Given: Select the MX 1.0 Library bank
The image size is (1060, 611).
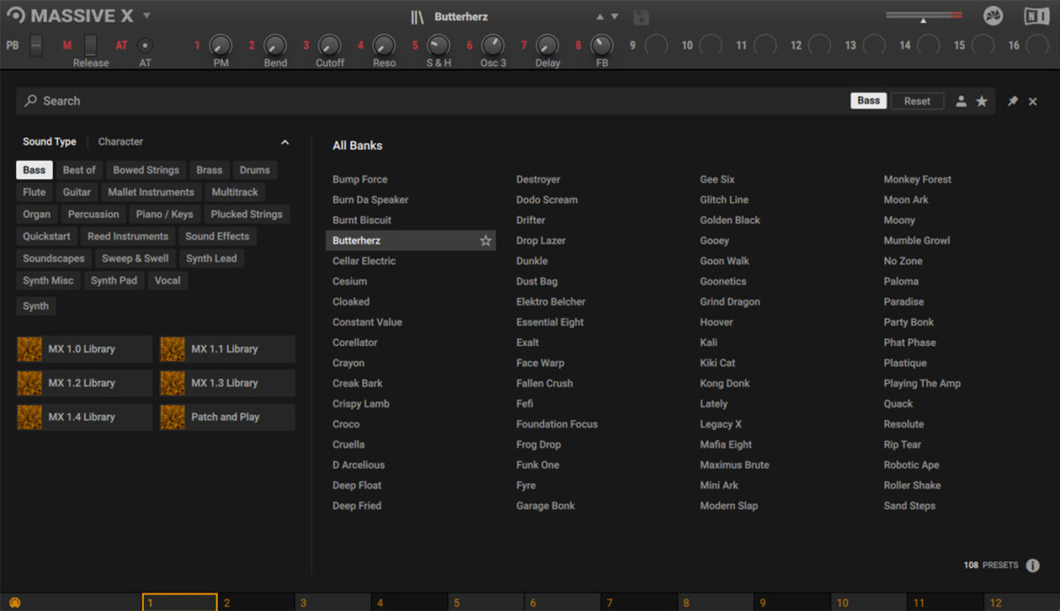Looking at the screenshot, I should point(83,349).
